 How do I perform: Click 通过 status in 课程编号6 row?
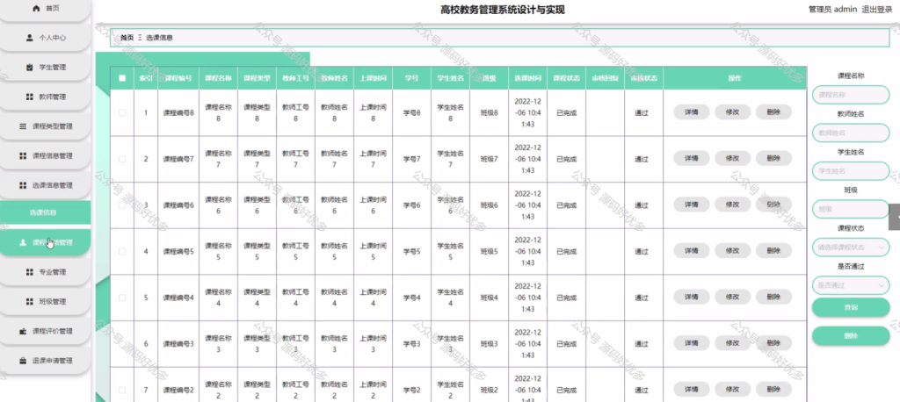point(641,205)
